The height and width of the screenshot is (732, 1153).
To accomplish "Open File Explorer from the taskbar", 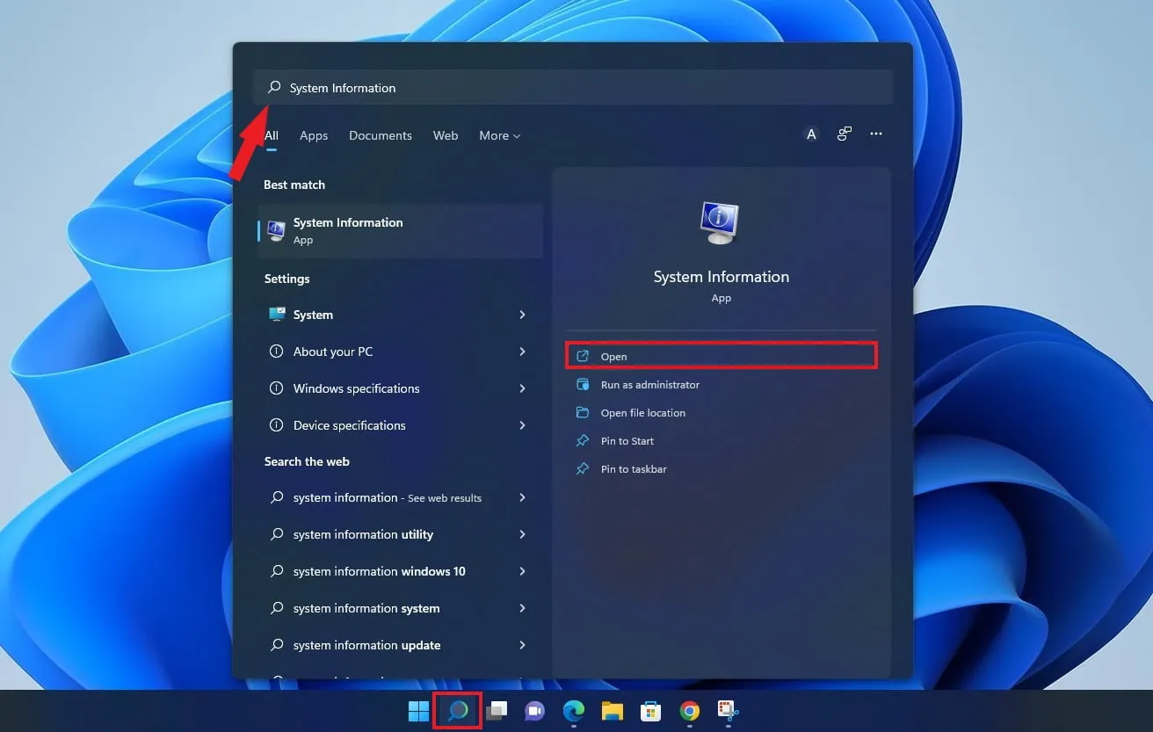I will tap(612, 710).
